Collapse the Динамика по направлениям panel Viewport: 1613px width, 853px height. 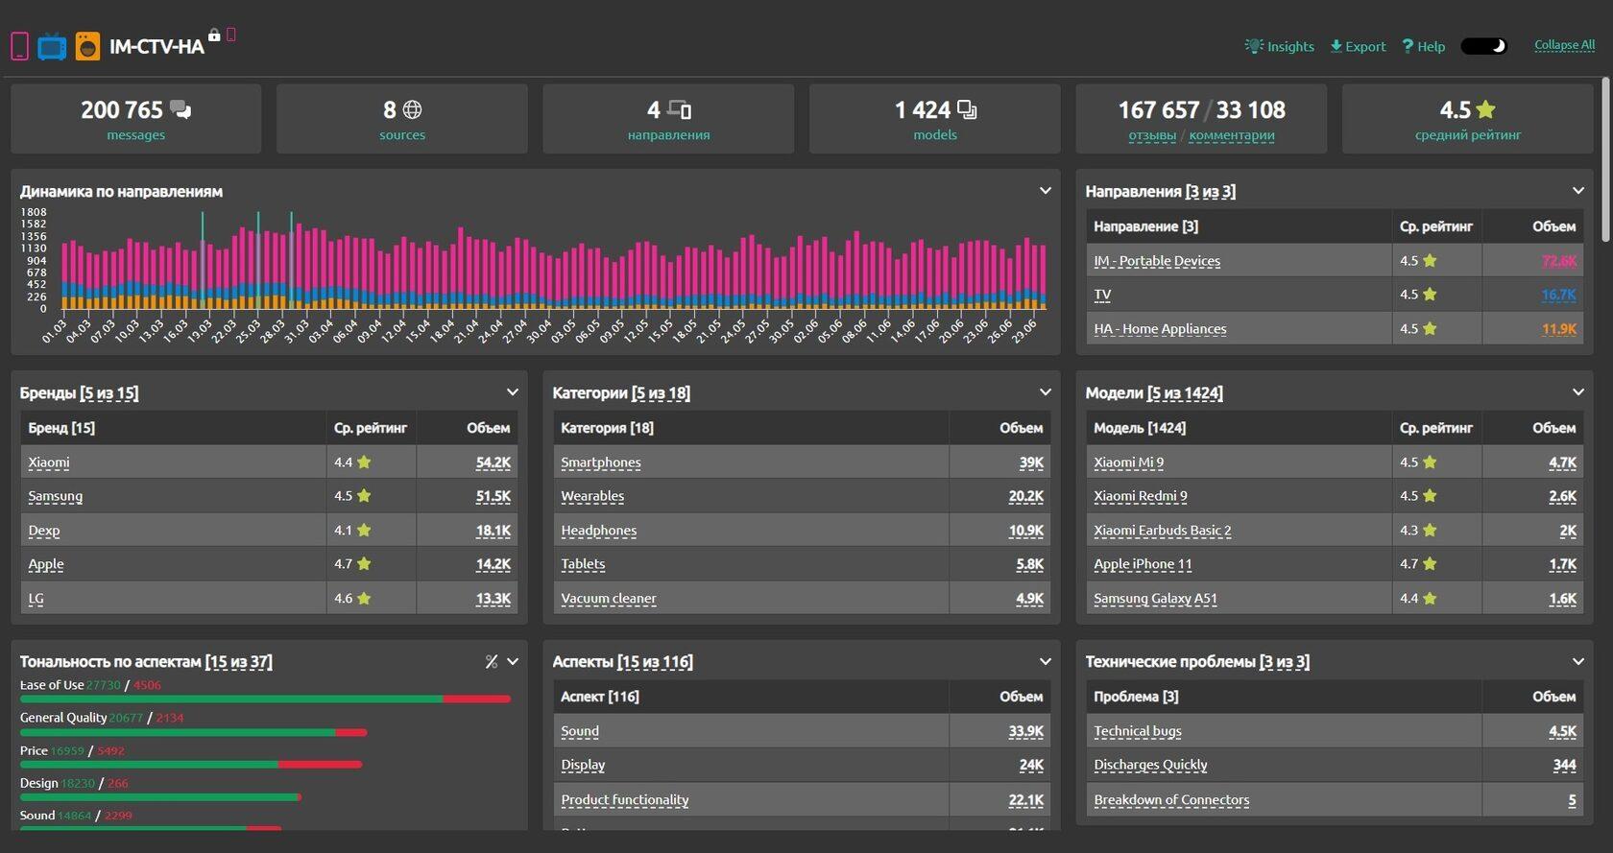point(1046,191)
